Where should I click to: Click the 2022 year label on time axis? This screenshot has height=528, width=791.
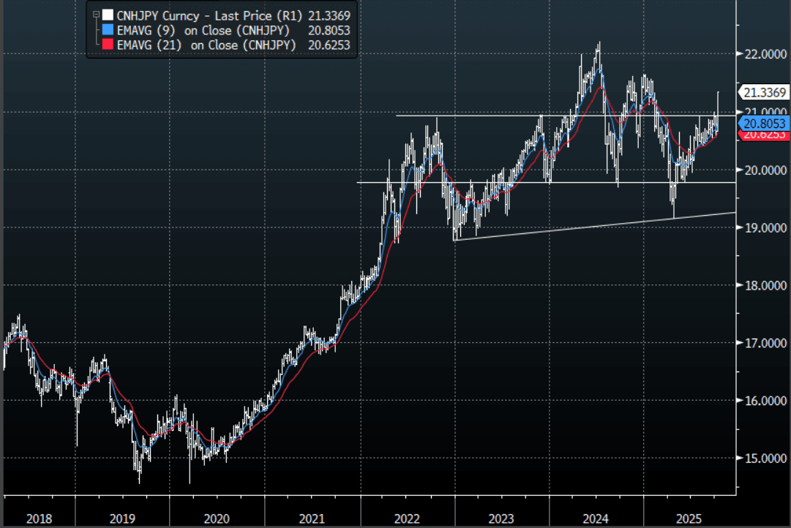point(407,518)
